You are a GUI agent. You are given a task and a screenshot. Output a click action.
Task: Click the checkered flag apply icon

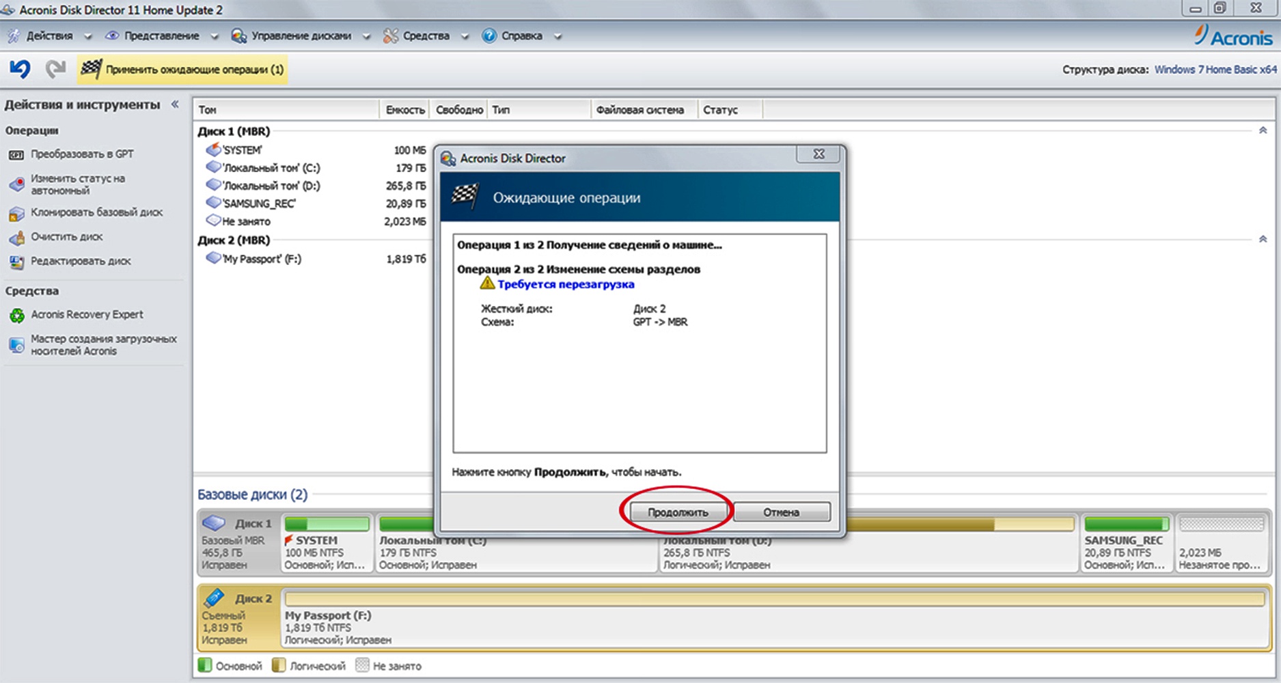tap(91, 69)
